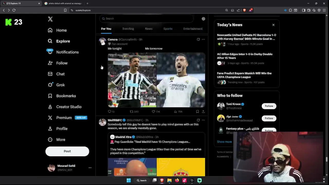Viewport: 329px width, 185px height.
Task: Open Notifications from the sidebar
Action: click(63, 52)
